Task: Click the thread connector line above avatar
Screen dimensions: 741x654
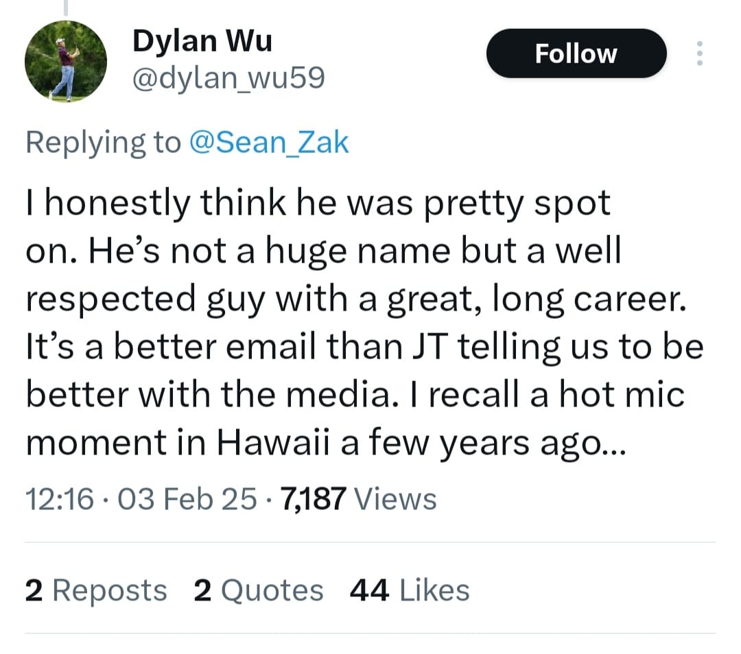Action: [x=67, y=7]
